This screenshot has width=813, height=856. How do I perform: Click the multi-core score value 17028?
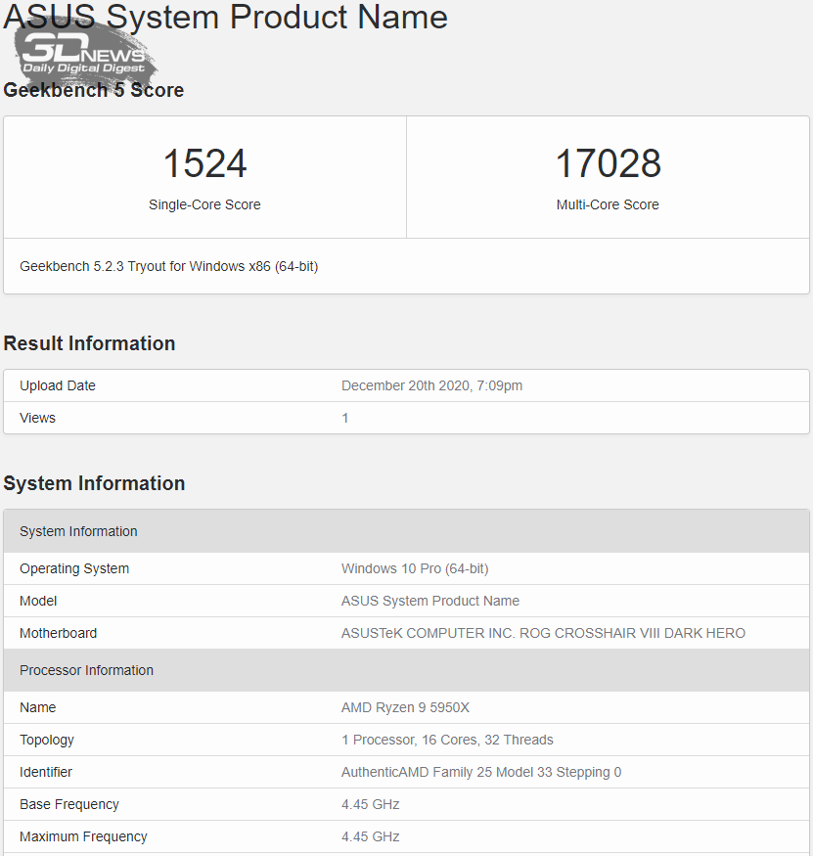(x=608, y=163)
